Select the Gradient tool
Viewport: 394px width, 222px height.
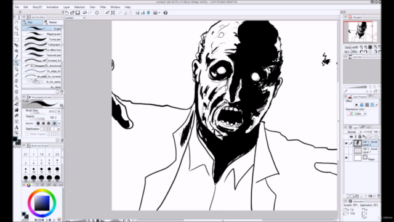(x=17, y=110)
